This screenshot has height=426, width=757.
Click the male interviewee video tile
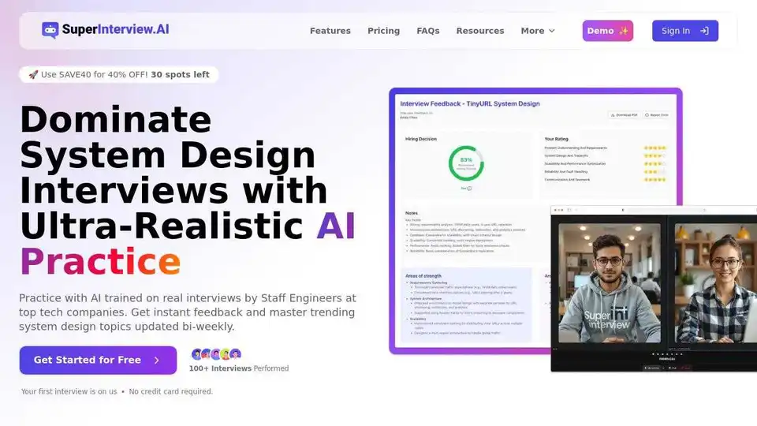coord(610,283)
